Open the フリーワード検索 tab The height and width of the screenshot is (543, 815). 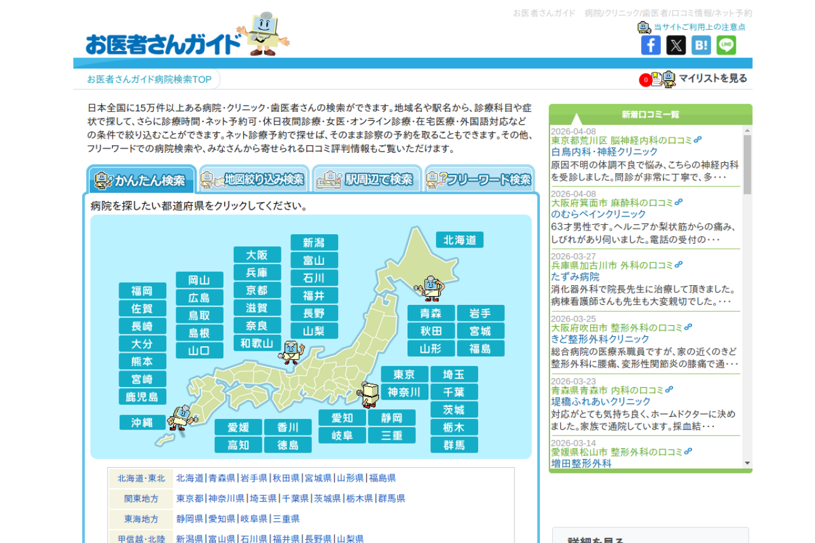(x=479, y=180)
